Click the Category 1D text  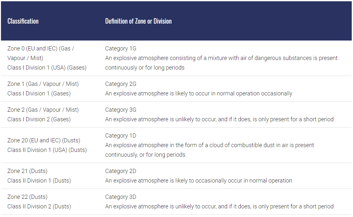pyautogui.click(x=121, y=136)
